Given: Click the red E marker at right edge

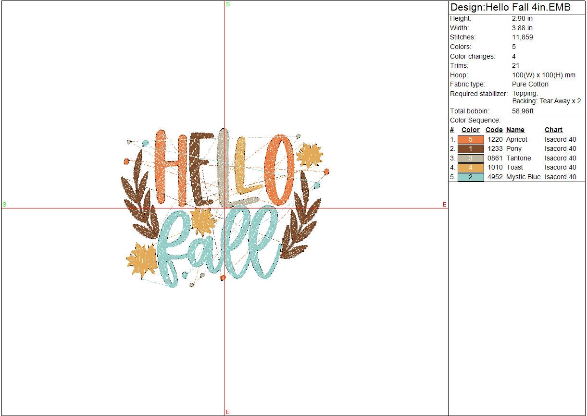Looking at the screenshot, I should [x=444, y=205].
